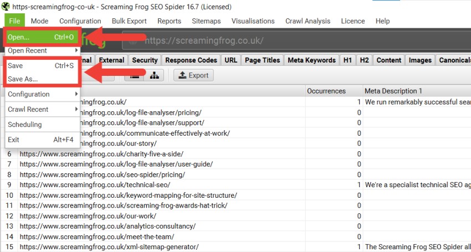Switch to the Images tab
This screenshot has width=471, height=252.
tap(420, 60)
